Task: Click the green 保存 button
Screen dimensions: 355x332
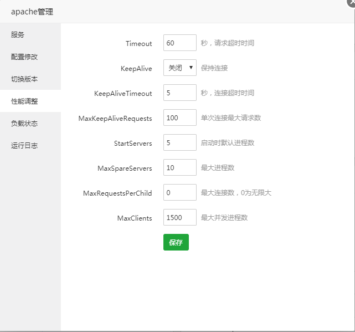Action: pyautogui.click(x=176, y=242)
